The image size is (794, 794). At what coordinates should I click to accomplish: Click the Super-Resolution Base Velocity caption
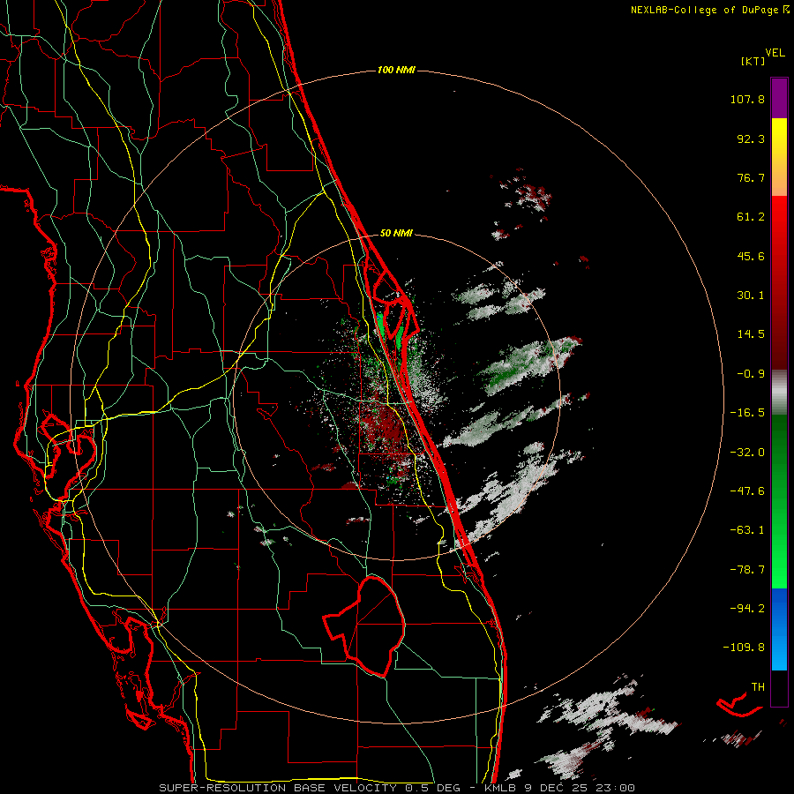click(x=396, y=788)
